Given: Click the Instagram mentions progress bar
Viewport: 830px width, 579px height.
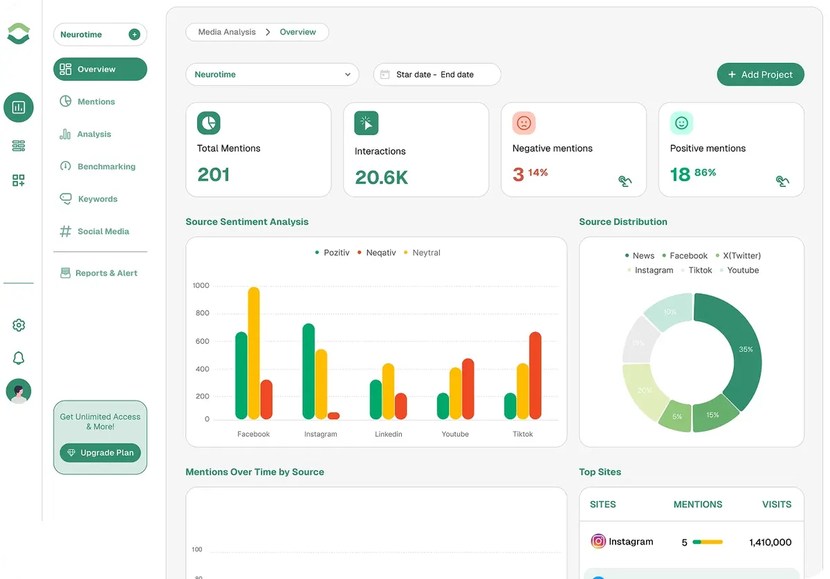Looking at the screenshot, I should tap(708, 542).
